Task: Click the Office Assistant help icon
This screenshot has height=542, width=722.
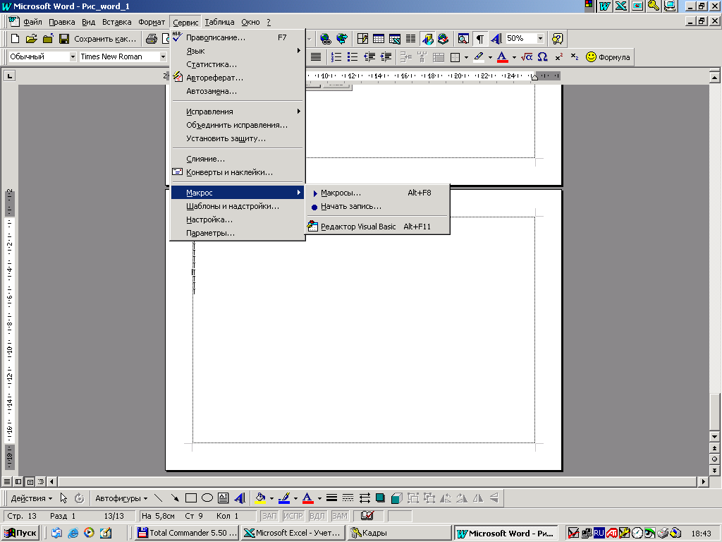Action: click(557, 39)
